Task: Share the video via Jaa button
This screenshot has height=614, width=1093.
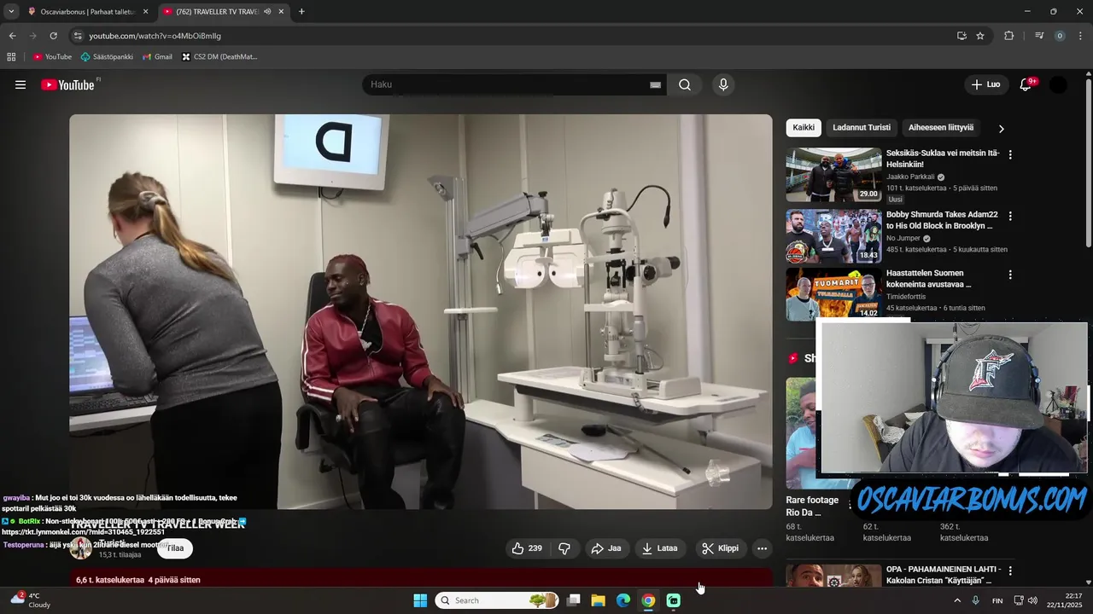Action: pos(606,548)
